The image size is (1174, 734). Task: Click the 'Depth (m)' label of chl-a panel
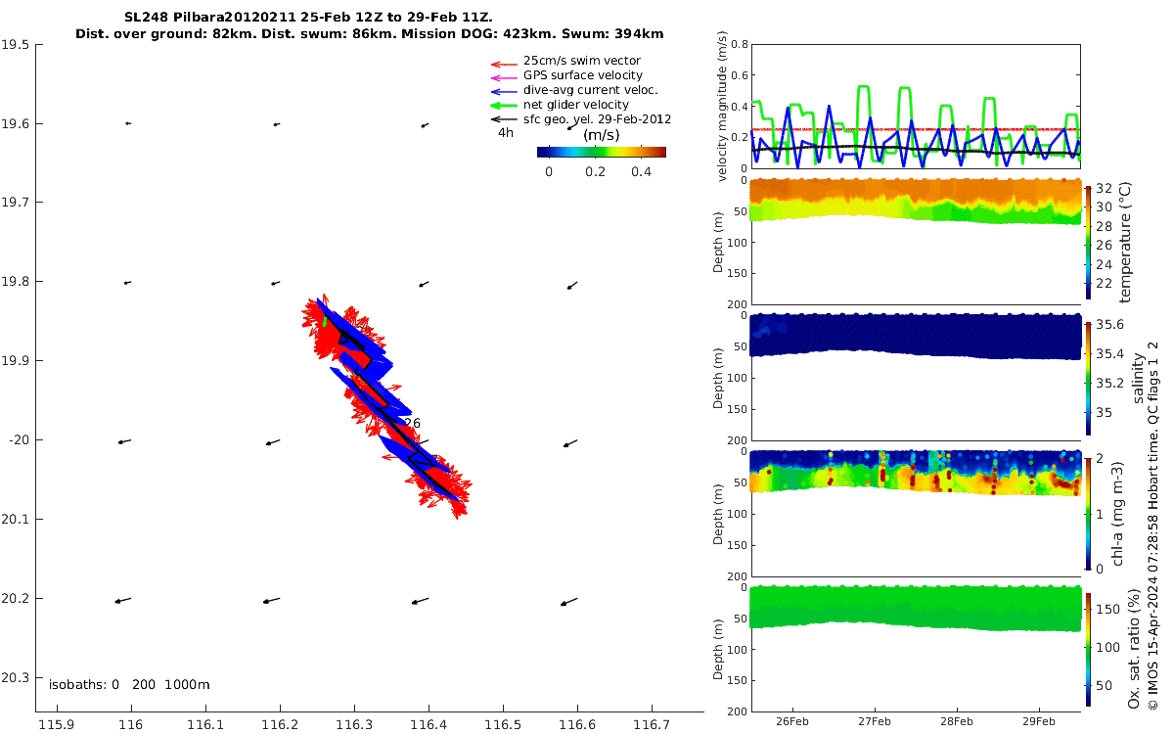click(x=719, y=512)
